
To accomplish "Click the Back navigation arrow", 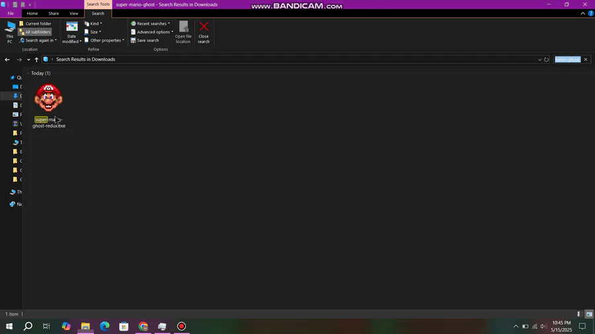I will pos(7,59).
